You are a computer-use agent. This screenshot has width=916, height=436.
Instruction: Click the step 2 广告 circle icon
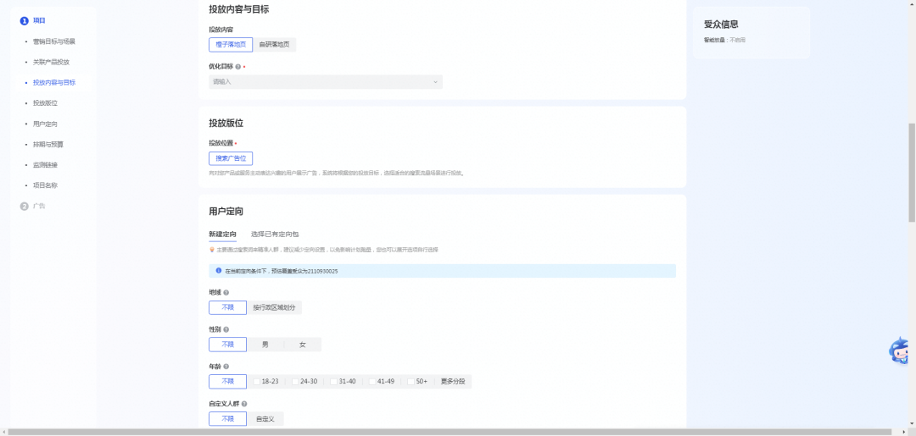click(24, 207)
